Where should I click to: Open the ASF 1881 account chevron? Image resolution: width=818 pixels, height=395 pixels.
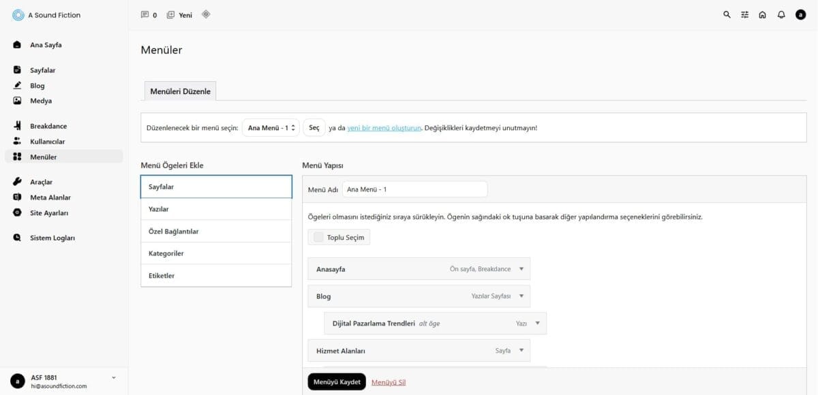point(113,377)
